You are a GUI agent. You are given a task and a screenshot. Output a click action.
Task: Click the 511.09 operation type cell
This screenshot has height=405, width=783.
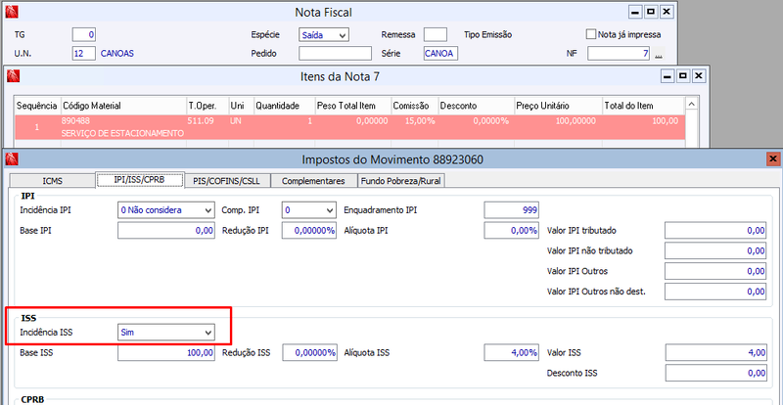pyautogui.click(x=199, y=121)
